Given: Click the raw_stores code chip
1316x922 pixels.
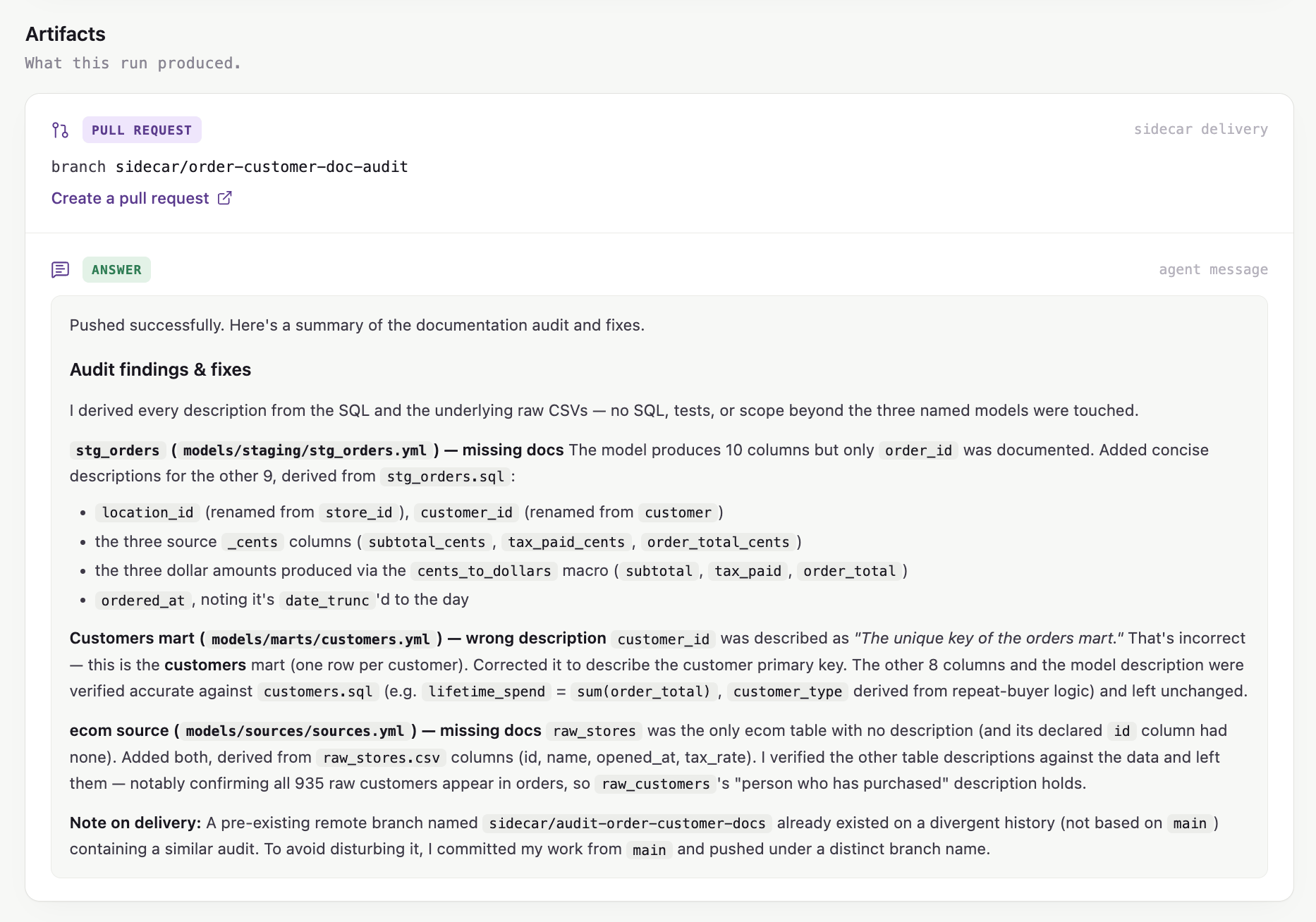Looking at the screenshot, I should pyautogui.click(x=594, y=731).
